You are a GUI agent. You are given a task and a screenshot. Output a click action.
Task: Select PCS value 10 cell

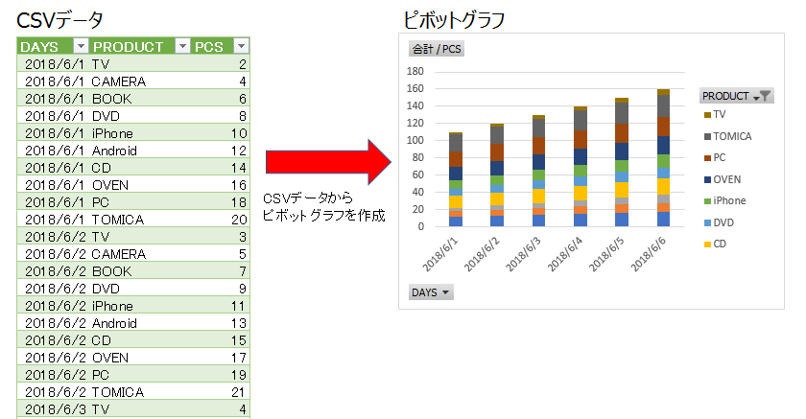(x=221, y=133)
